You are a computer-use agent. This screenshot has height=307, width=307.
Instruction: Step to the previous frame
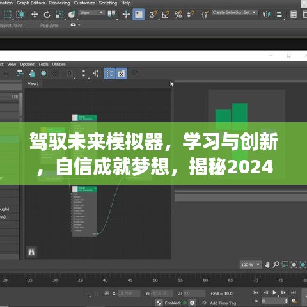pos(266,292)
